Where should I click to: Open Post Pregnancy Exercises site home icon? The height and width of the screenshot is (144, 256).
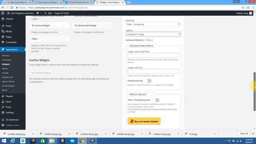point(8,13)
